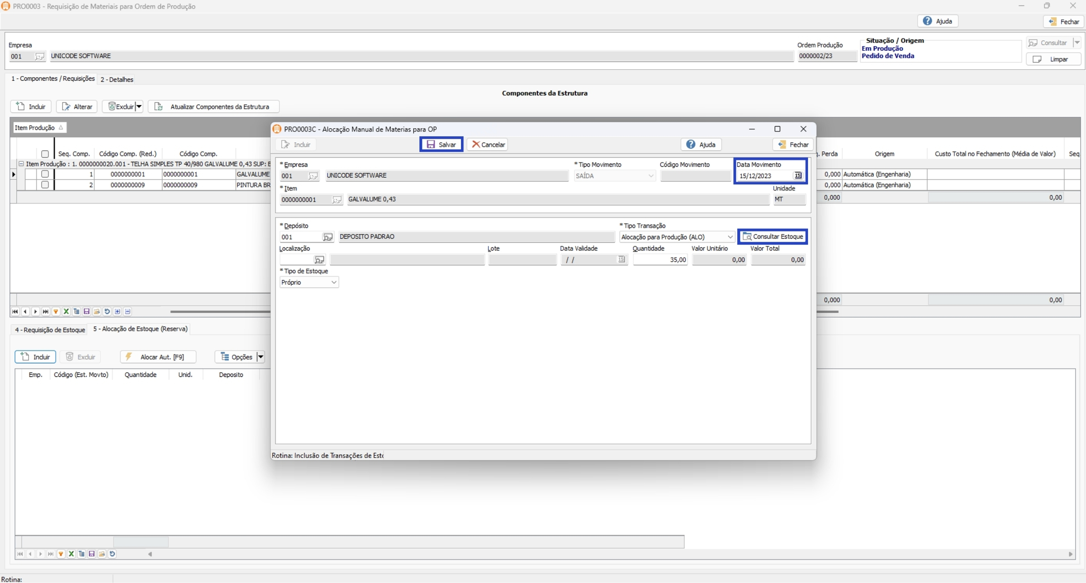Image resolution: width=1086 pixels, height=583 pixels.
Task: Click the expand-all plus icon in components grid toolbar
Action: pyautogui.click(x=117, y=311)
